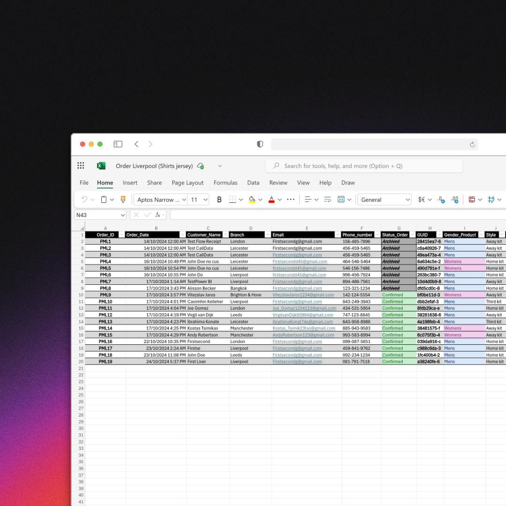Reload the page with refresh icon
The image size is (506, 506).
(472, 145)
